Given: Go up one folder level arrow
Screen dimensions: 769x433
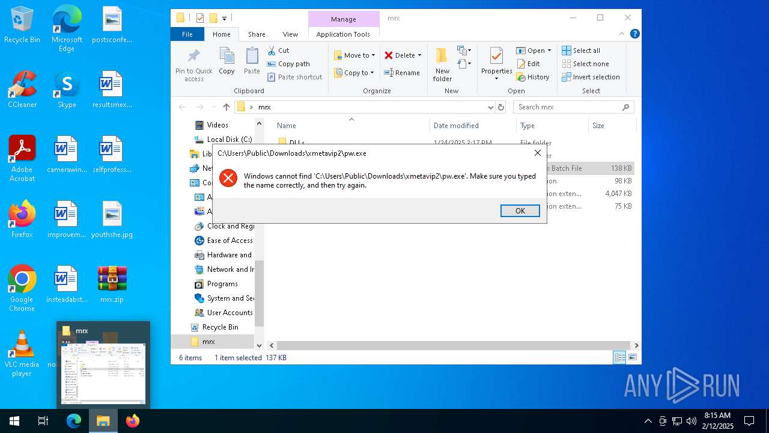Looking at the screenshot, I should pos(226,107).
